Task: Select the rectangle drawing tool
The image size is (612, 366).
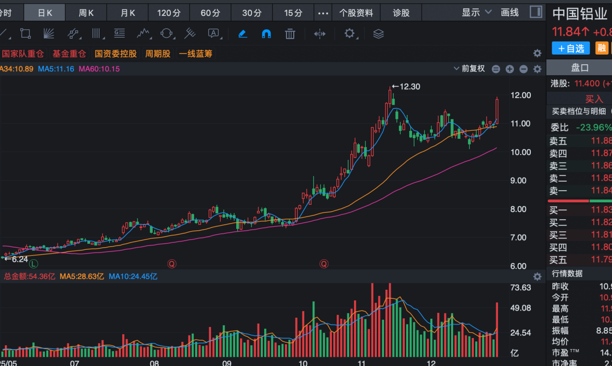Action: (25, 34)
